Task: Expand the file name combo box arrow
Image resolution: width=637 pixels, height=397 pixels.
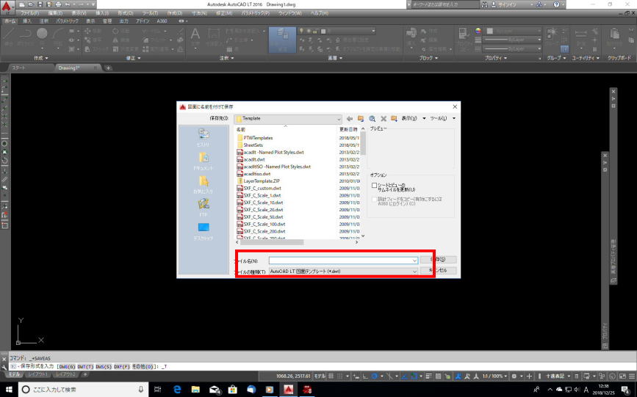Action: pos(414,261)
